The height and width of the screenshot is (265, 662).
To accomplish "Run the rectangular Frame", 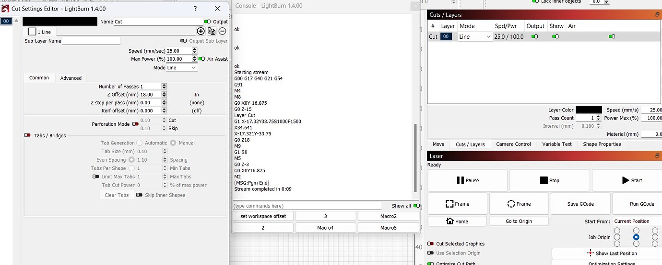I will 457,204.
